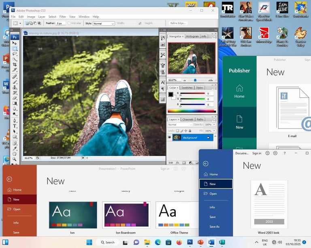Screen dimensions: 311x248
Task: Select the Notes tool
Action: click(x=15, y=143)
